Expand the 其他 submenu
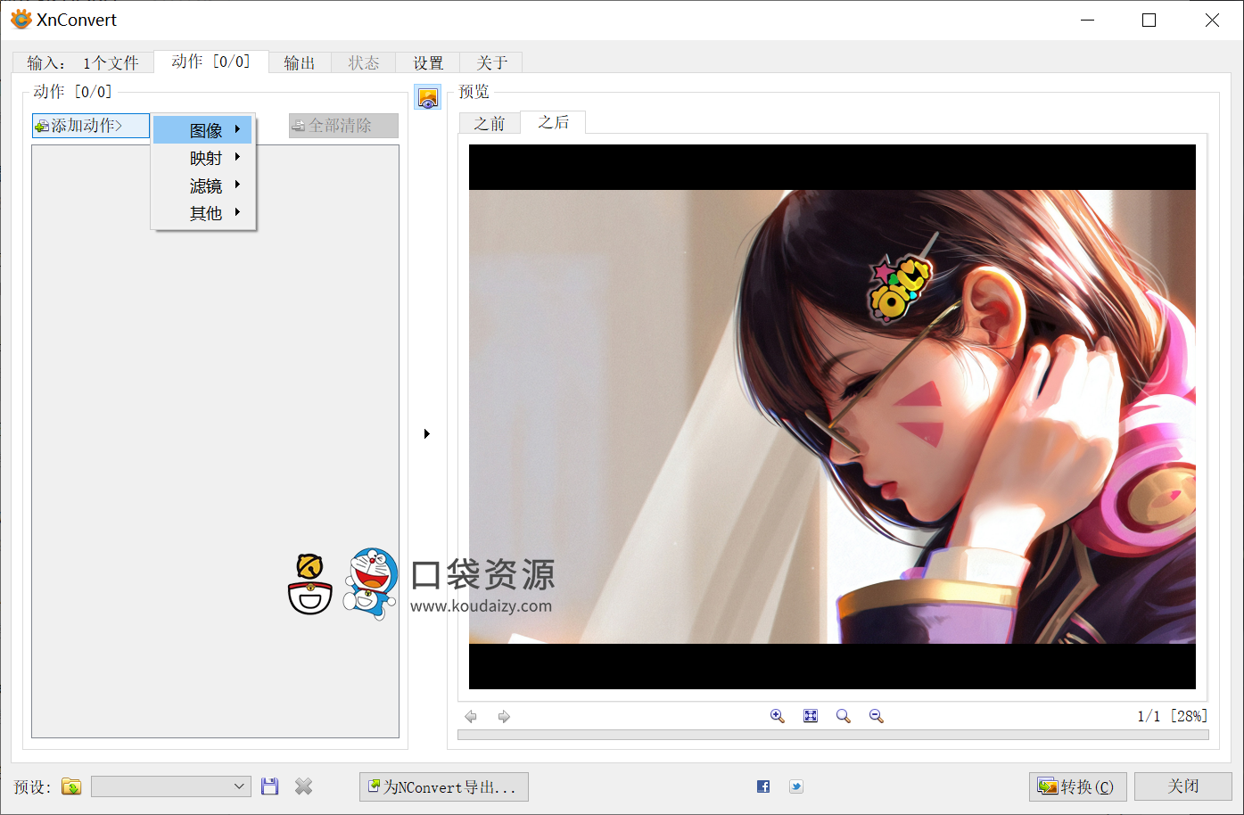This screenshot has height=815, width=1244. [x=203, y=213]
